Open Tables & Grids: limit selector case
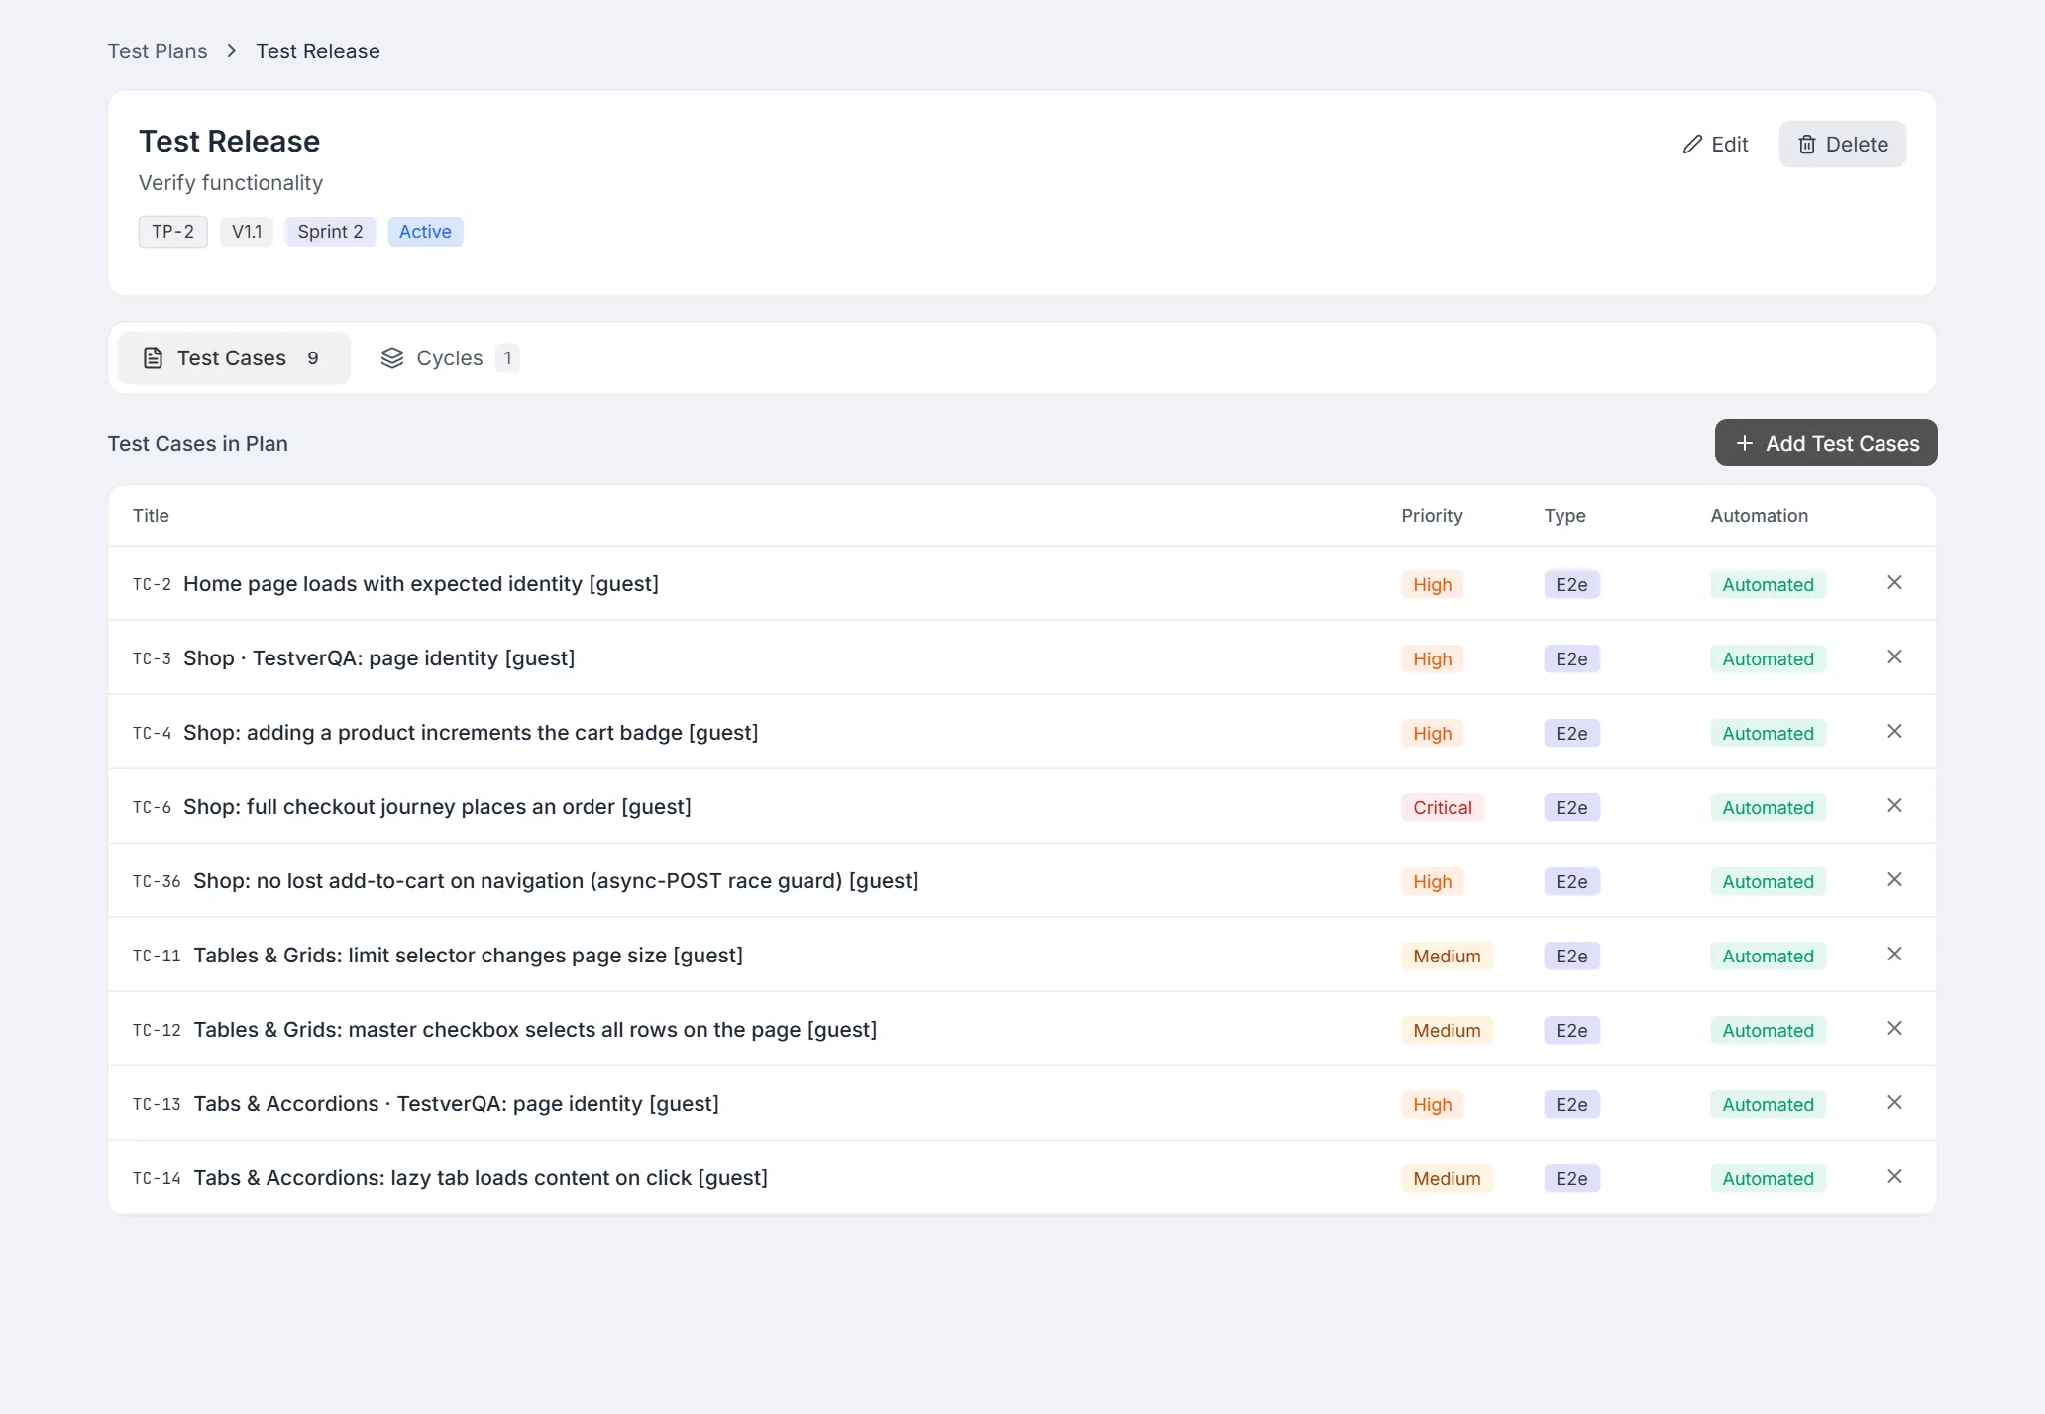Viewport: 2045px width, 1414px height. click(x=468, y=956)
